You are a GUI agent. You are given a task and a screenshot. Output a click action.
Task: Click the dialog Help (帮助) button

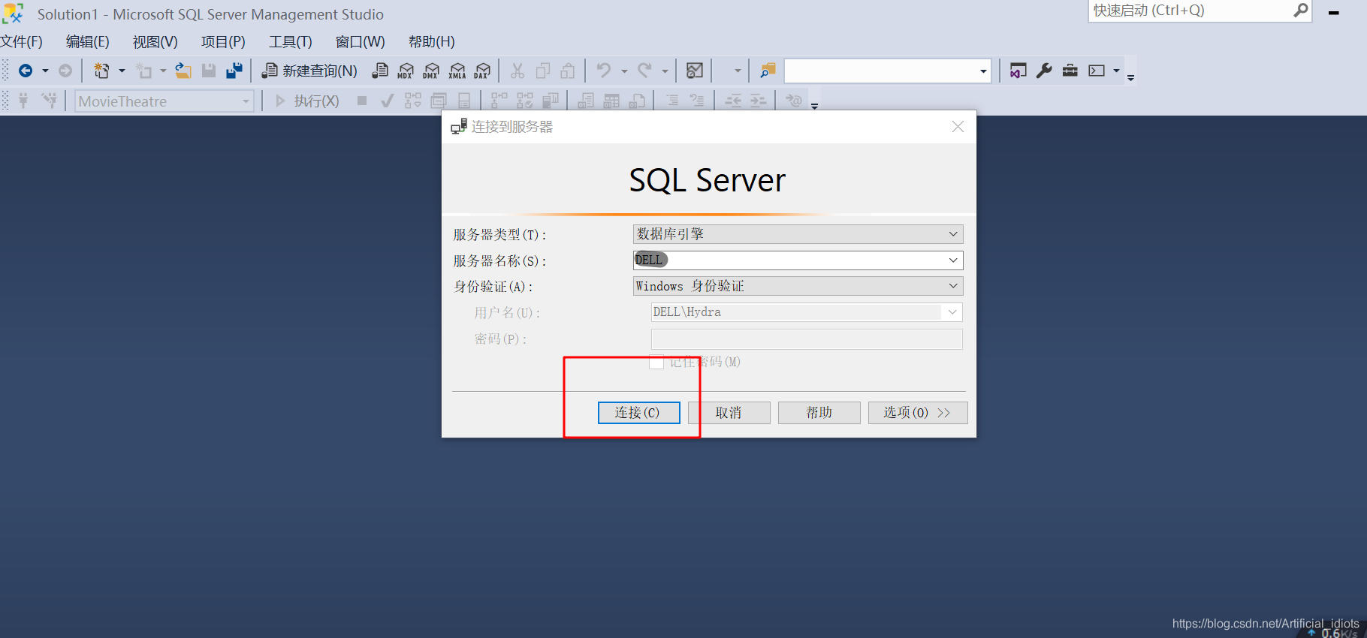click(x=819, y=413)
